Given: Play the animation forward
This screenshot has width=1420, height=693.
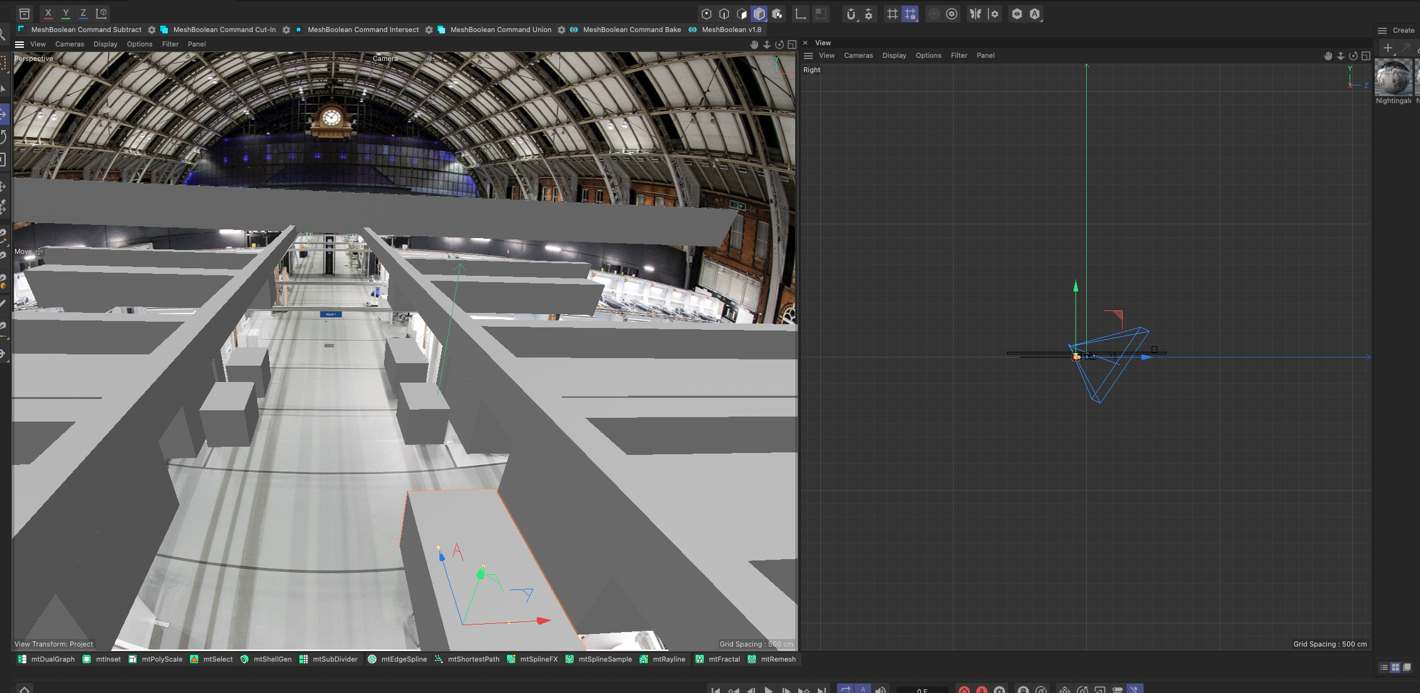Looking at the screenshot, I should [768, 689].
